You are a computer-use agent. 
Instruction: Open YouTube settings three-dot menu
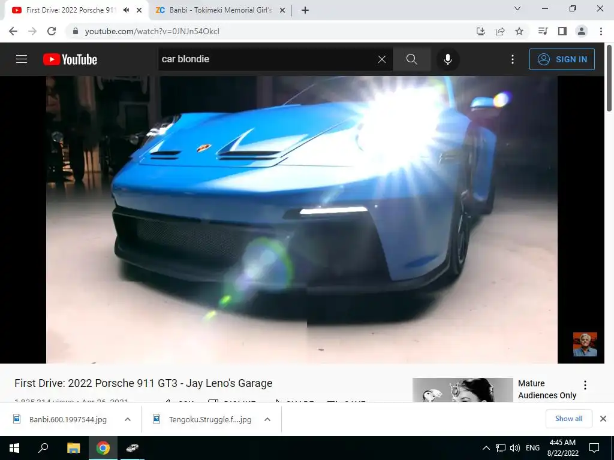[513, 59]
